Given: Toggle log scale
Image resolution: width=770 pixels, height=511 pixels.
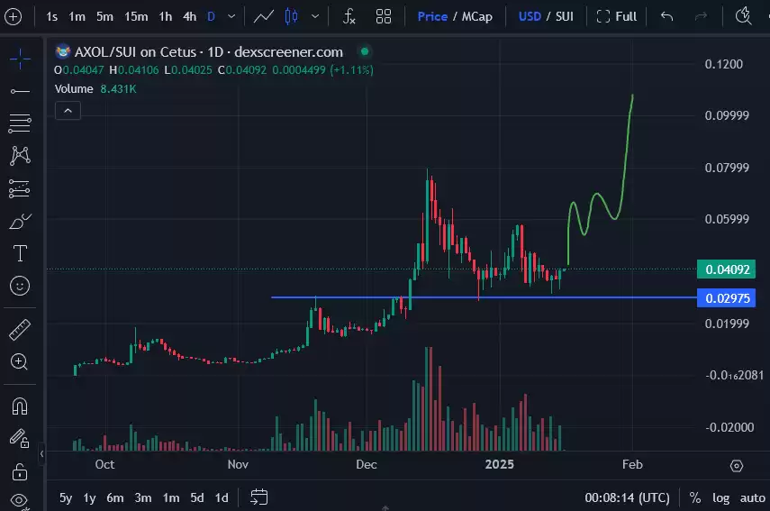Looking at the screenshot, I should pyautogui.click(x=720, y=497).
